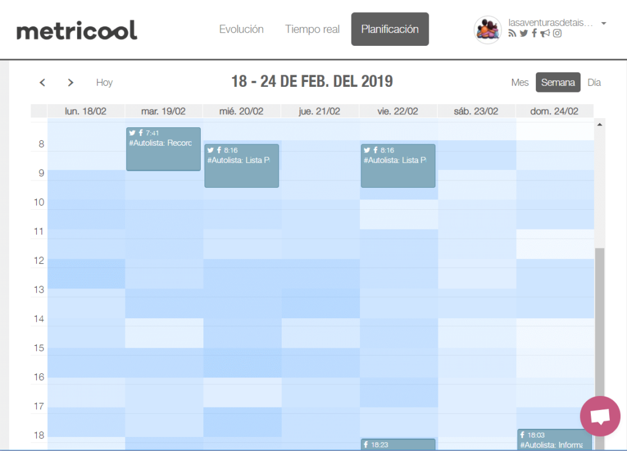Open Sunday 18:03 Autolista Informa post
627x451 pixels.
pyautogui.click(x=554, y=440)
